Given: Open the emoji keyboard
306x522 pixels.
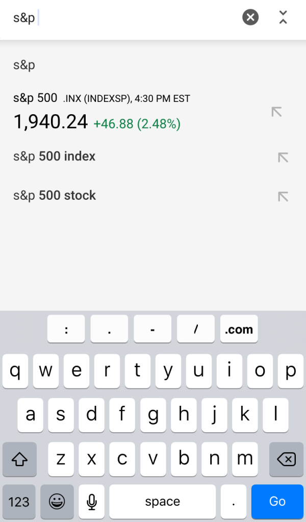Looking at the screenshot, I should [x=57, y=502].
